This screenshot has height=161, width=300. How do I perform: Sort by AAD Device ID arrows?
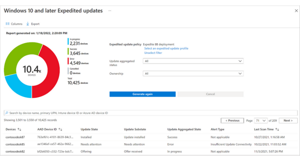tap(60, 130)
